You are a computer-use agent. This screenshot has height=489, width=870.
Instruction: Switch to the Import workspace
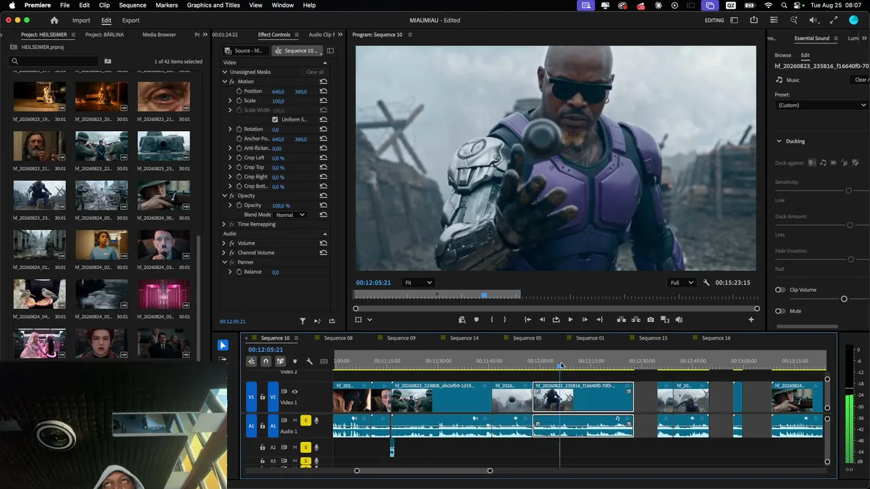click(81, 20)
